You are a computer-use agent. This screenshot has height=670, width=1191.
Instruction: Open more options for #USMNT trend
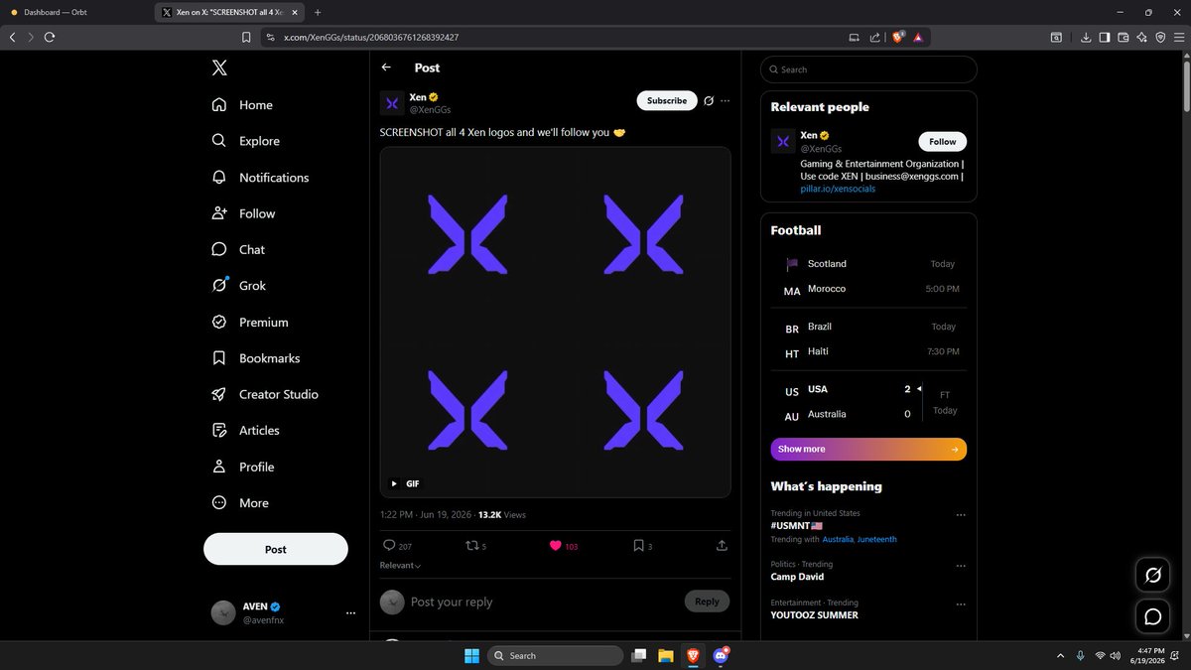pyautogui.click(x=960, y=515)
